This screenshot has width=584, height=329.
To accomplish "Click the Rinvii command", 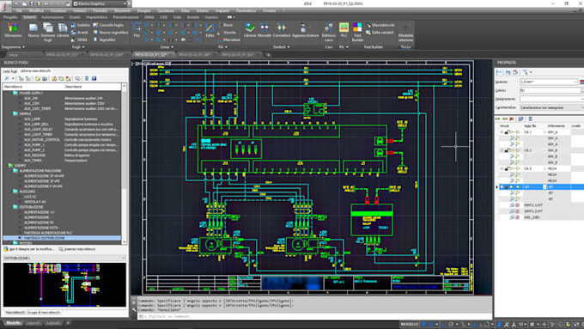I will tap(225, 25).
